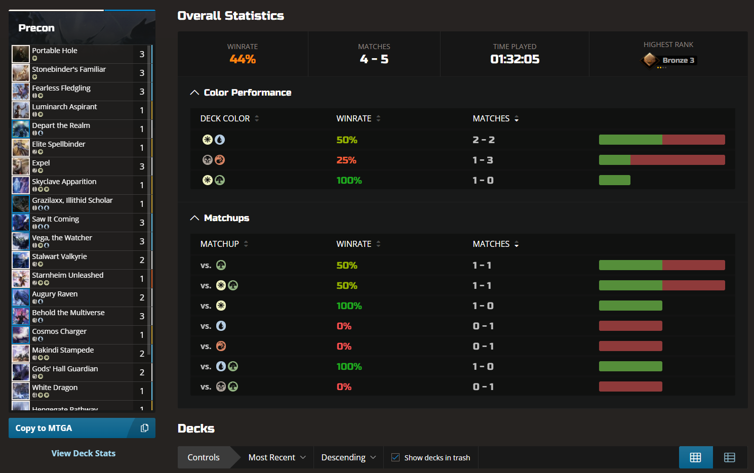Select Stalwart Valkyrie card row
The height and width of the screenshot is (473, 754).
pos(82,260)
